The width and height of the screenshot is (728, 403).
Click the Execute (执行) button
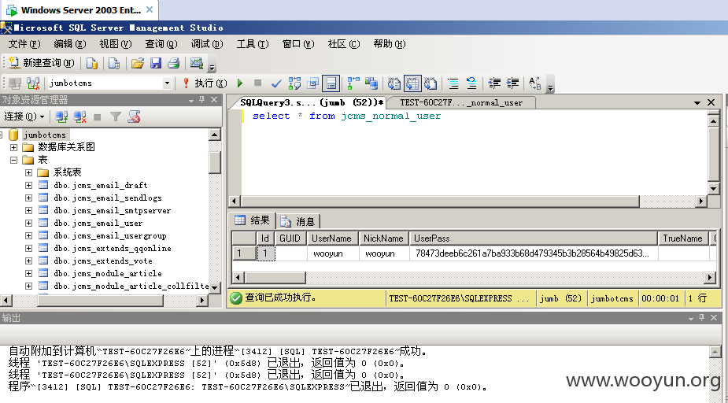(204, 83)
